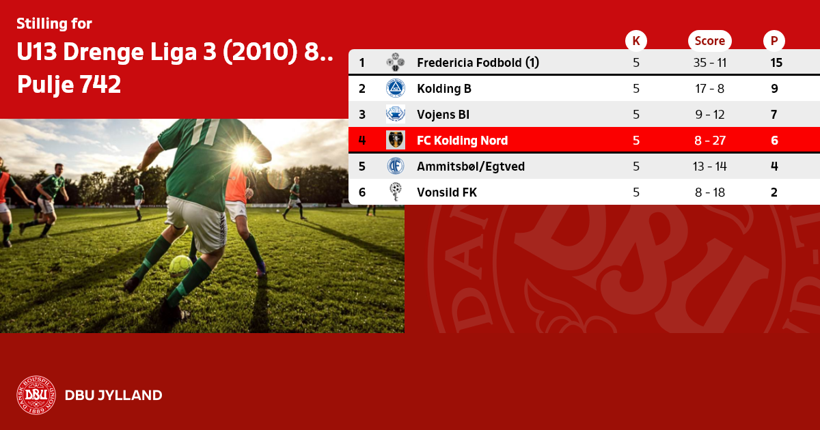Viewport: 820px width, 430px height.
Task: Open the Ammitsbøl/Egtved team name
Action: click(x=471, y=167)
